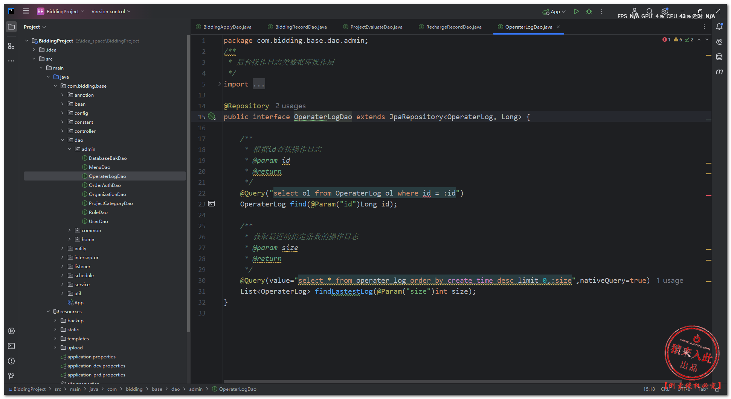Open the Notifications bell panel
The image size is (731, 399).
pyautogui.click(x=719, y=27)
